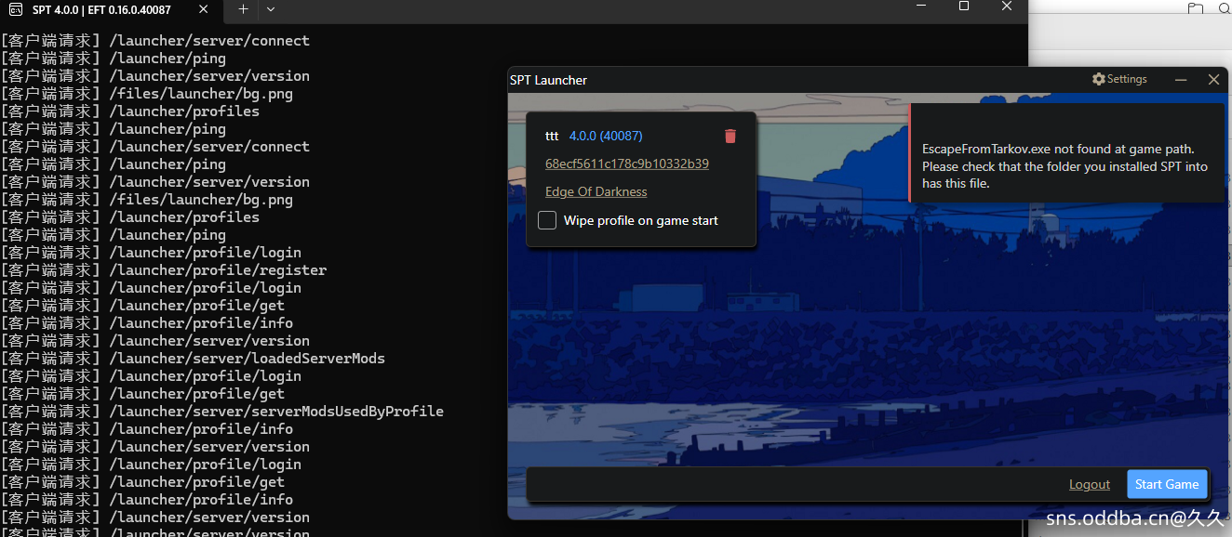The width and height of the screenshot is (1232, 537).
Task: Enable Wipe profile on game start
Action: [548, 220]
